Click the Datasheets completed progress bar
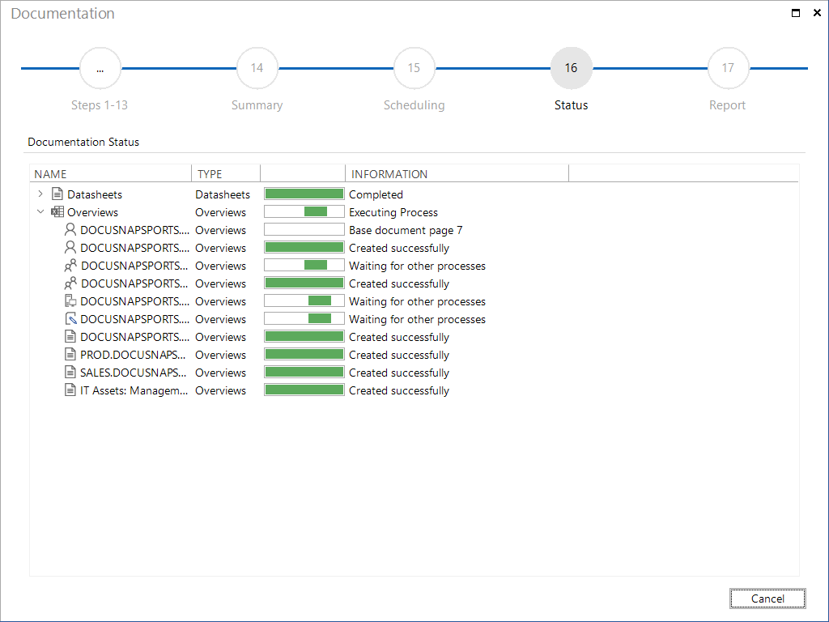 pos(304,194)
